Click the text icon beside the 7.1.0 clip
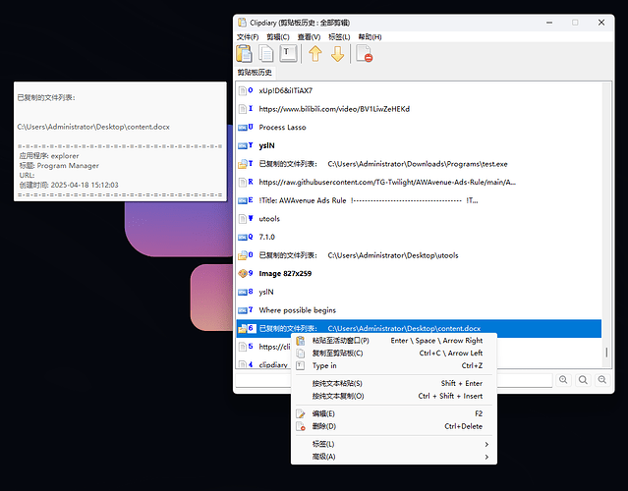This screenshot has width=628, height=491. 243,238
